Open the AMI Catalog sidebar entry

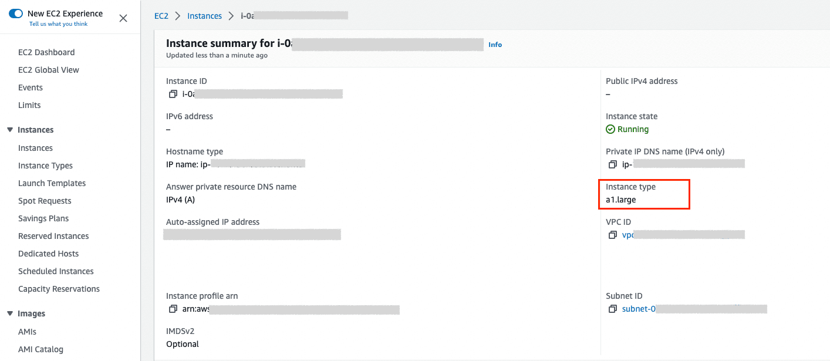click(41, 349)
